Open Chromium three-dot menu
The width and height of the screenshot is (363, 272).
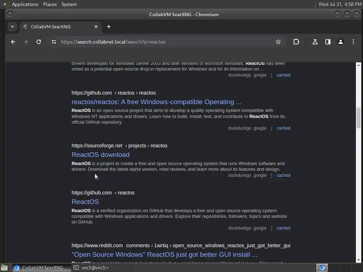353,42
